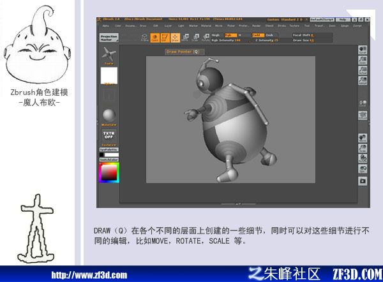Click the AAHalf icon
Image resolution: width=383 pixels, height=282 pixels.
[x=363, y=80]
